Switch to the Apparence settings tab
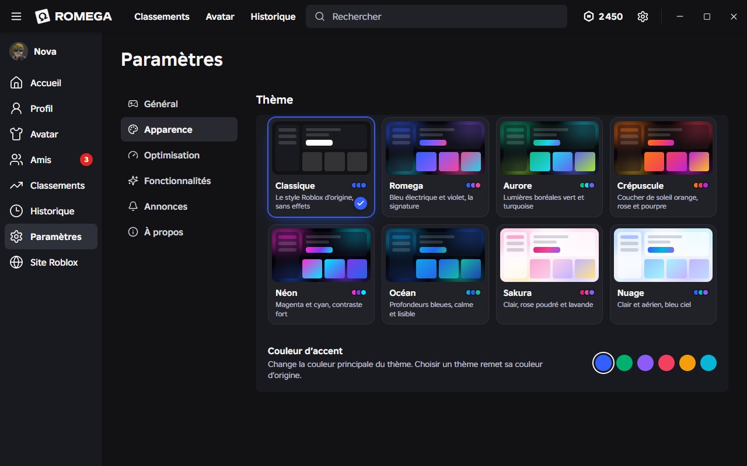747x466 pixels. pos(179,129)
